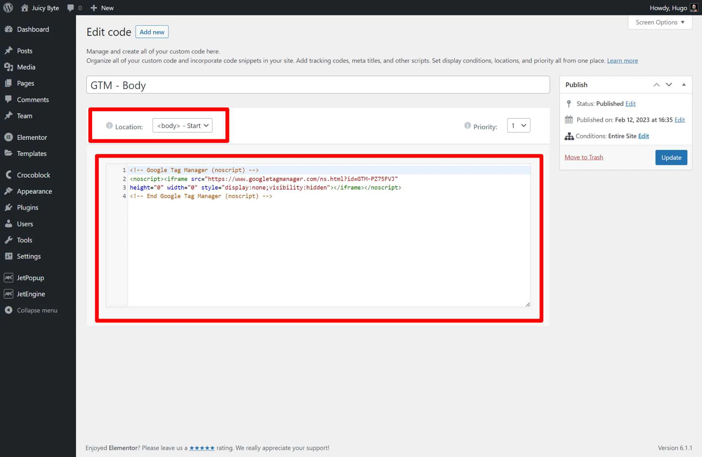Click the GTM - Body title field
The image size is (702, 457).
[318, 85]
